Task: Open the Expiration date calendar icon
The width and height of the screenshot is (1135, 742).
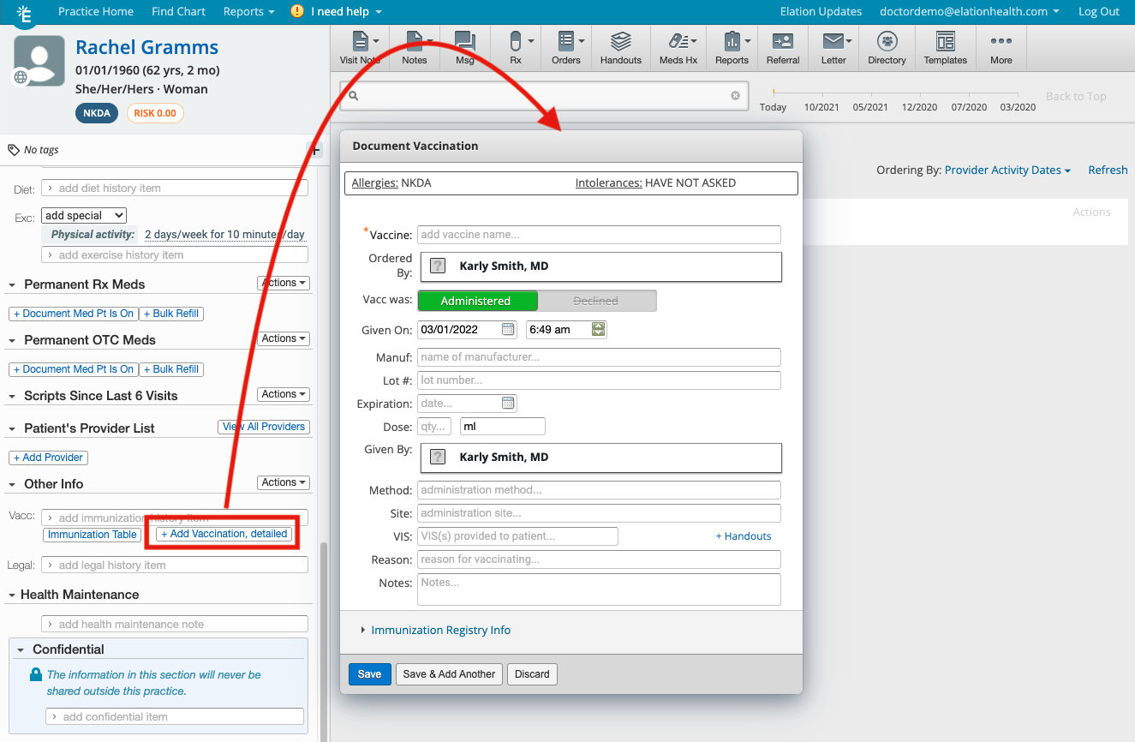Action: [x=508, y=404]
